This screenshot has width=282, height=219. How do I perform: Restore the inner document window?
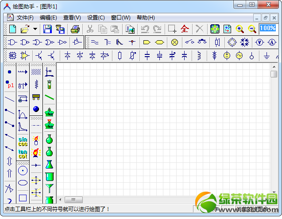click(x=266, y=18)
